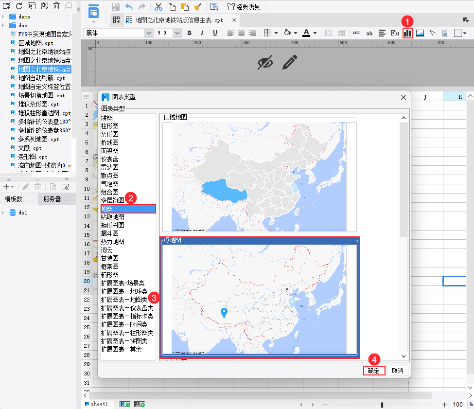Click the new folder icon in file panel

pyautogui.click(x=6, y=6)
